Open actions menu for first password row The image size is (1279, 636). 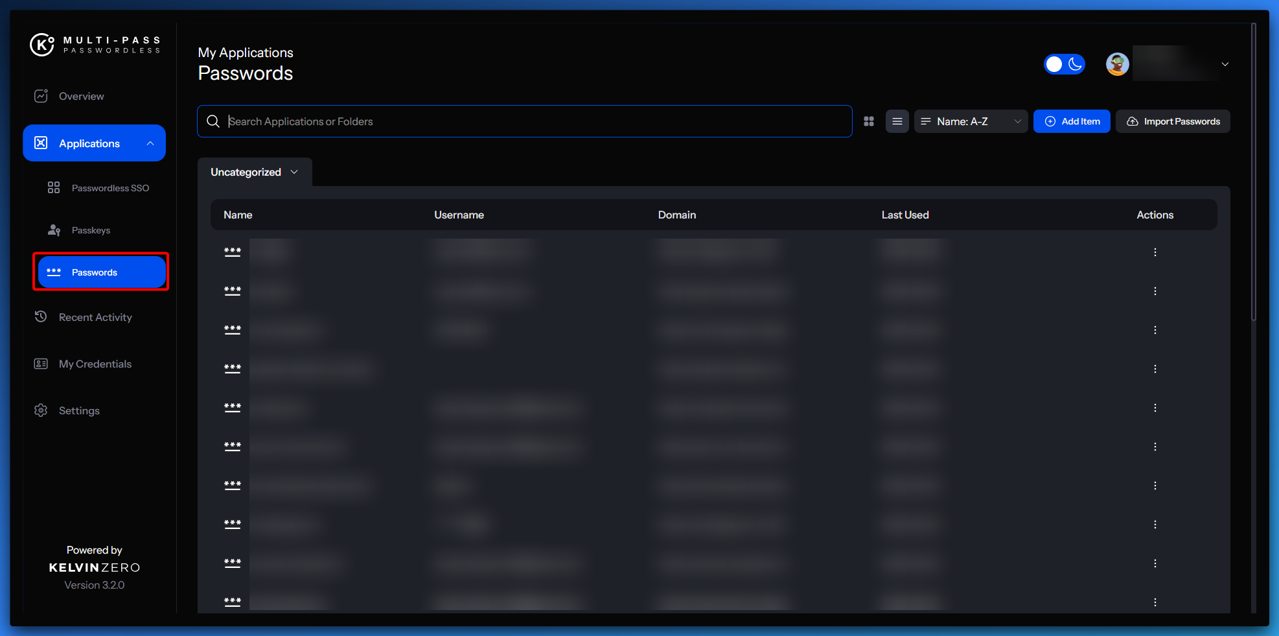tap(1155, 252)
